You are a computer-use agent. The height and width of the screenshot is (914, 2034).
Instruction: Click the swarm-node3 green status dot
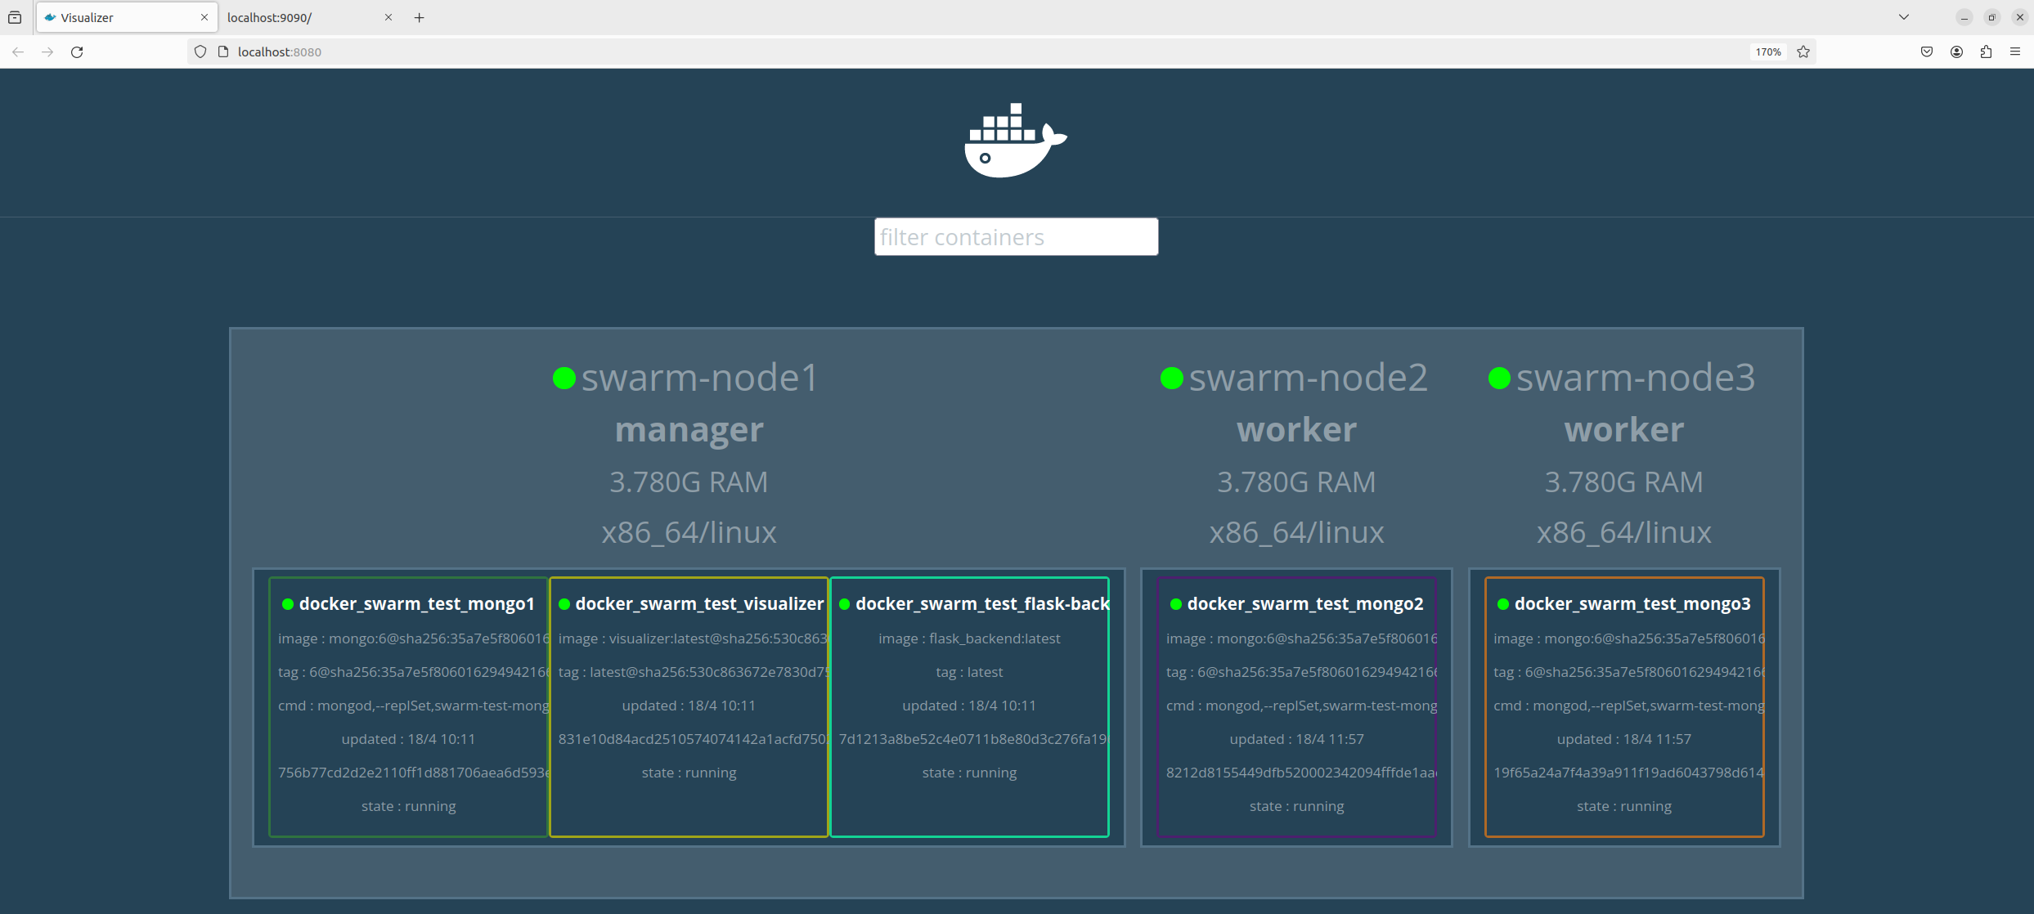click(x=1498, y=378)
